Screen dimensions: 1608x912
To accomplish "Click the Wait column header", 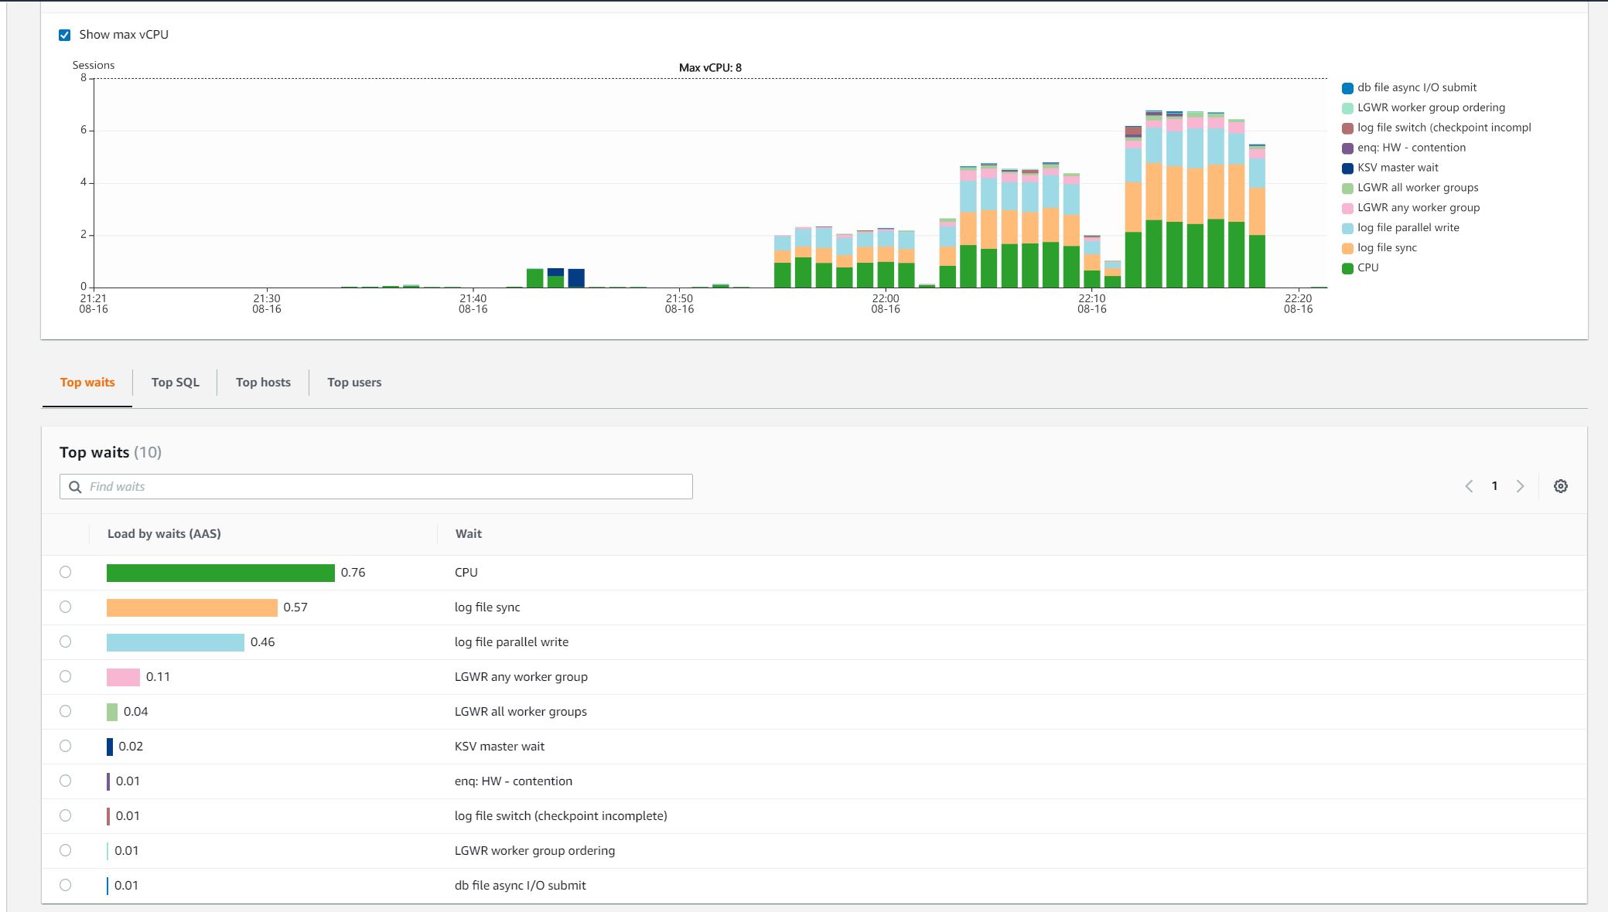I will point(468,533).
